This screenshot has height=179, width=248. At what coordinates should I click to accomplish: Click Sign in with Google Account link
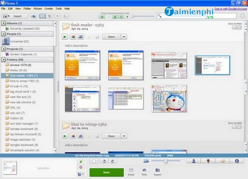click(x=231, y=9)
